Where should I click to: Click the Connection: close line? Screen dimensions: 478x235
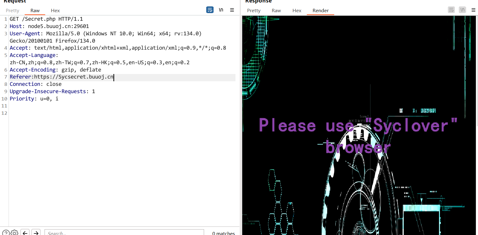click(36, 84)
